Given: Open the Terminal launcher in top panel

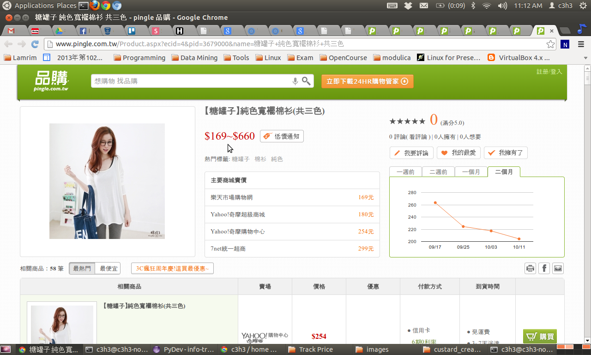Looking at the screenshot, I should click(84, 6).
